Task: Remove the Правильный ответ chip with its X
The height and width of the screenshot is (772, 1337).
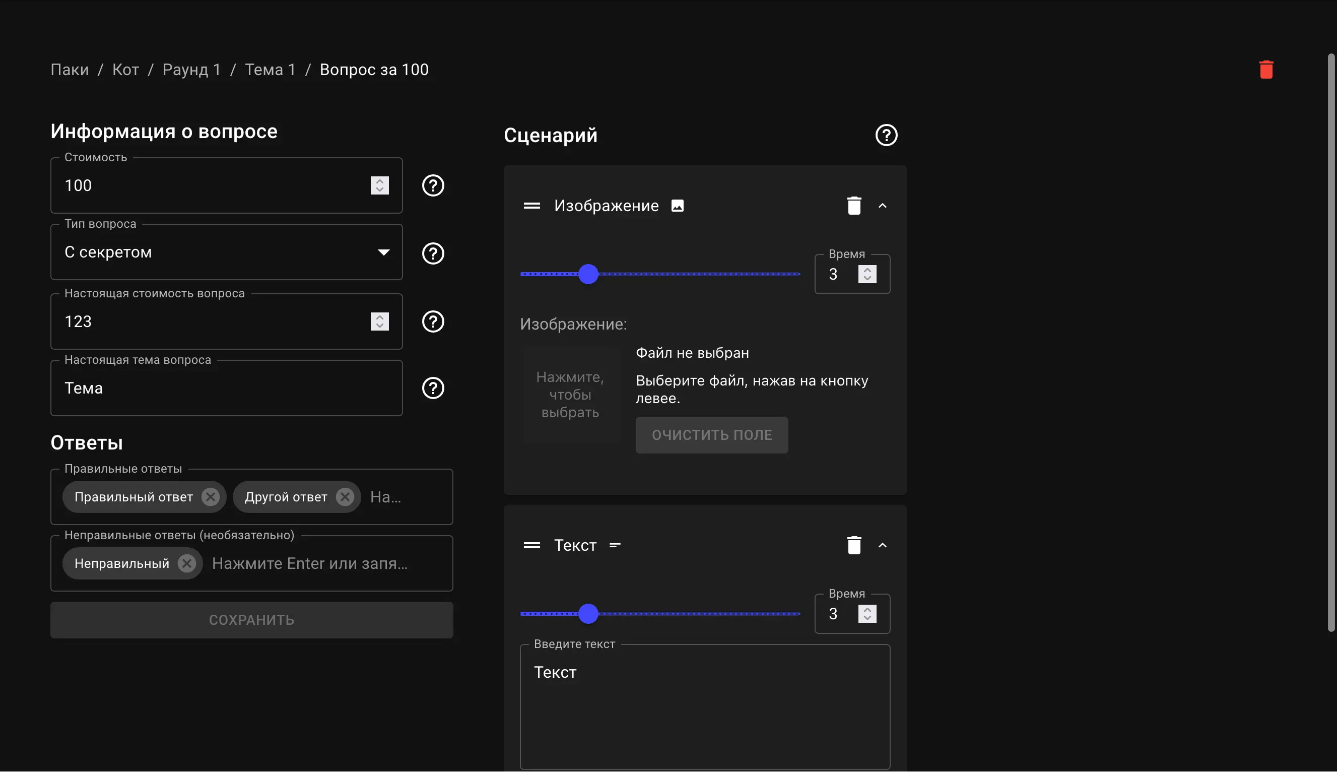Action: [210, 496]
